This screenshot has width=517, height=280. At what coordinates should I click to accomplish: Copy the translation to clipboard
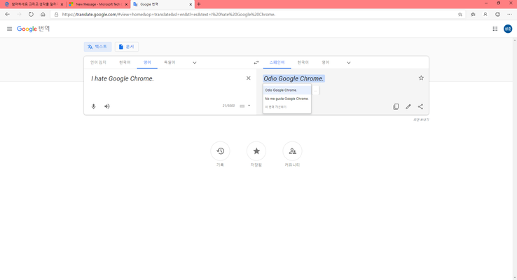(396, 106)
